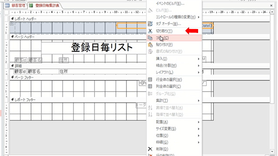The height and width of the screenshot is (156, 278).
Task: Click the Tab Order icon
Action: click(150, 24)
